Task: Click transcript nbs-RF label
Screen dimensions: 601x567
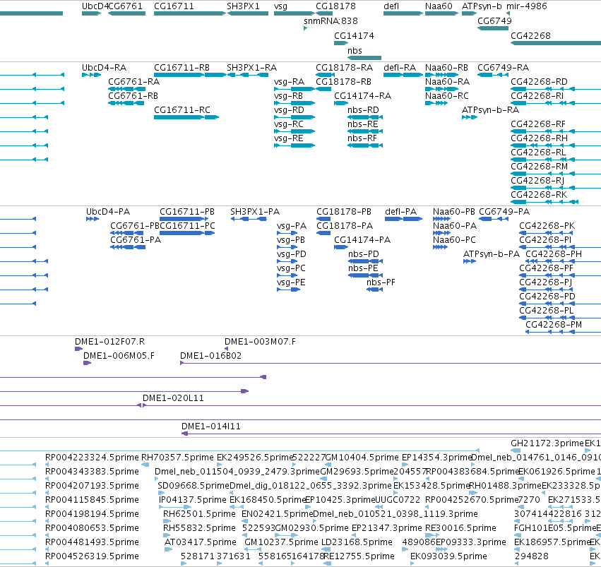Action: tap(362, 138)
